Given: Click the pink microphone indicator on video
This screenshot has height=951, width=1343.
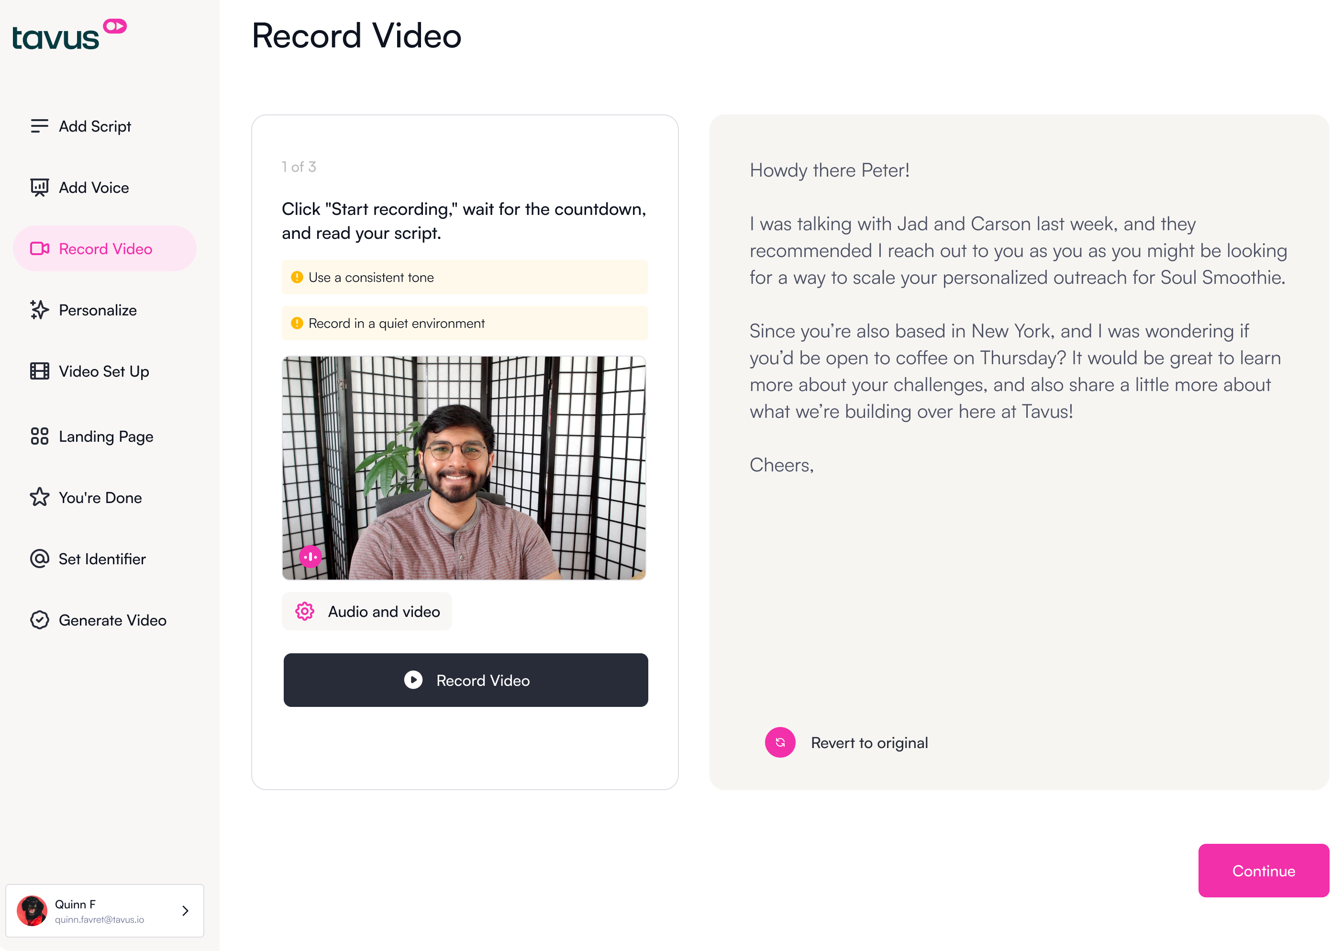Looking at the screenshot, I should 311,556.
